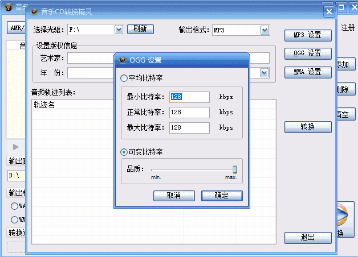The height and width of the screenshot is (257, 358).
Task: Click the play triangle in background window
Action: [x=16, y=147]
